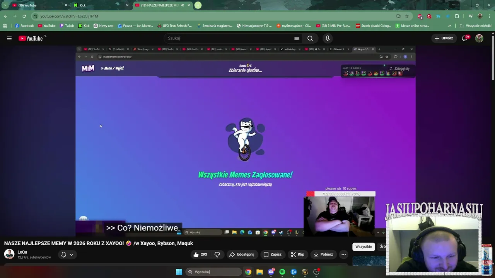Start voice search with the microphone
This screenshot has width=495, height=278.
328,38
